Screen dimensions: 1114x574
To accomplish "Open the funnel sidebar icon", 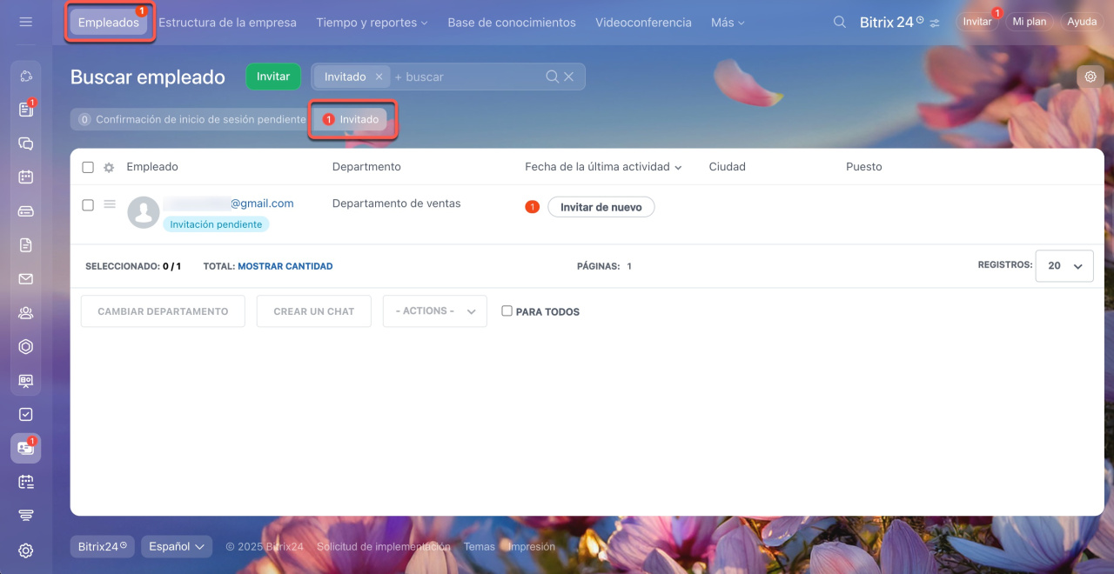I will pos(25,516).
